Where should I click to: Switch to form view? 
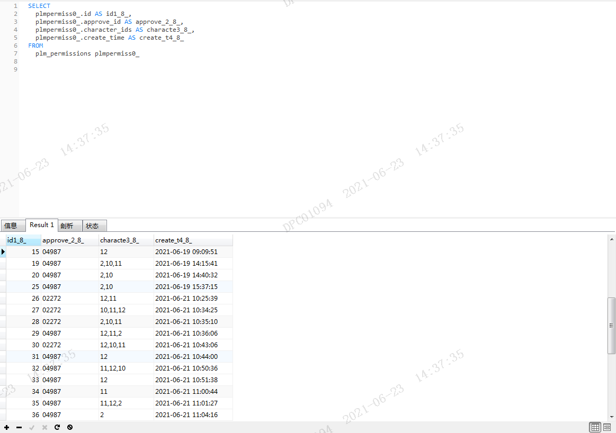(607, 427)
